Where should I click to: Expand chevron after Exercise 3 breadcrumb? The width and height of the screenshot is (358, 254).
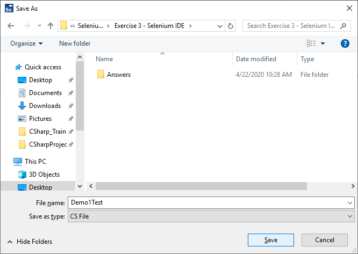click(x=190, y=26)
